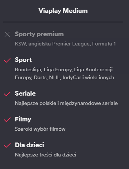Screen dimensions: 129x169
Task: Click the Filmy feature heading
Action: 23,119
